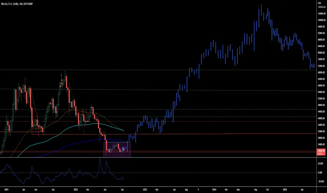Select the 96000.00 price axis label
This screenshot has width=327, height=193.
coord(322,27)
